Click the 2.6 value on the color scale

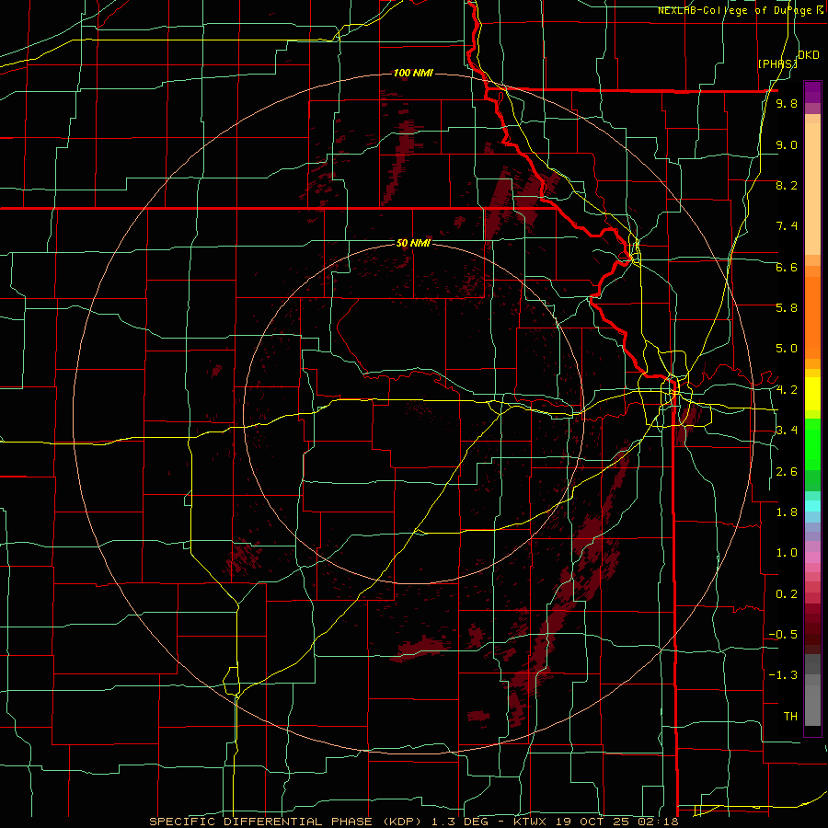pyautogui.click(x=787, y=472)
